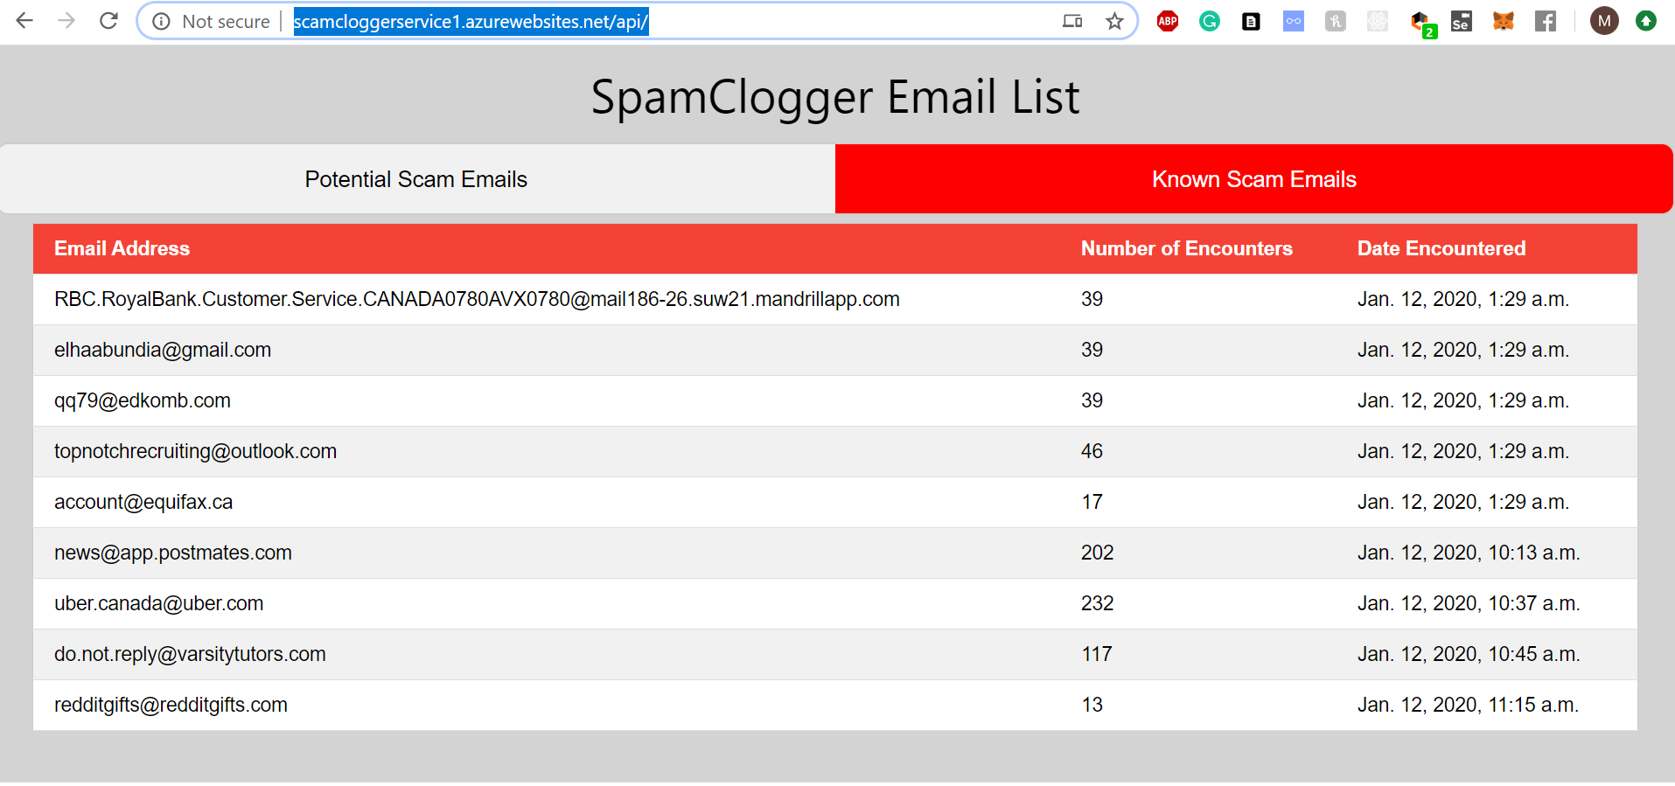Click the encounter count 46

(x=1092, y=451)
